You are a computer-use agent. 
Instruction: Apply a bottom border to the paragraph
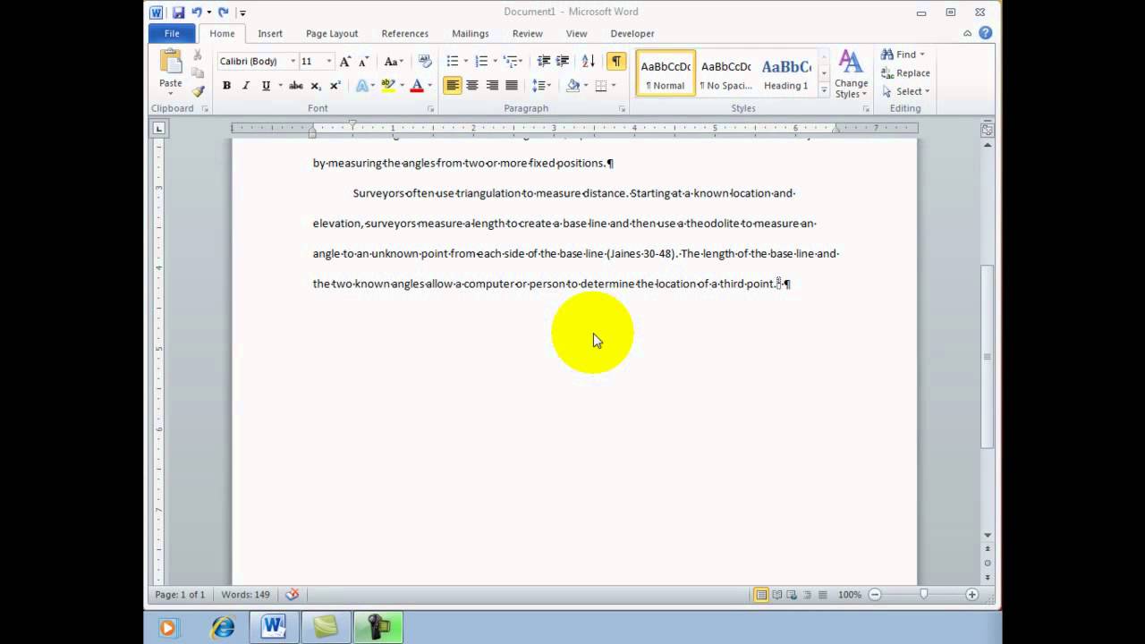click(601, 86)
